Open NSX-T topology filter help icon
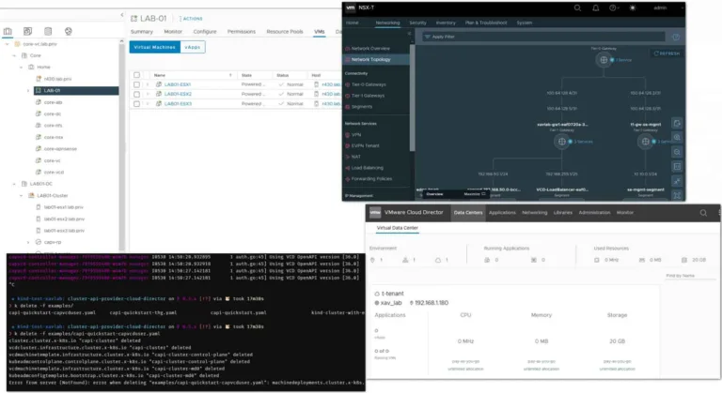Viewport: 722px width, 393px height. tap(676, 38)
